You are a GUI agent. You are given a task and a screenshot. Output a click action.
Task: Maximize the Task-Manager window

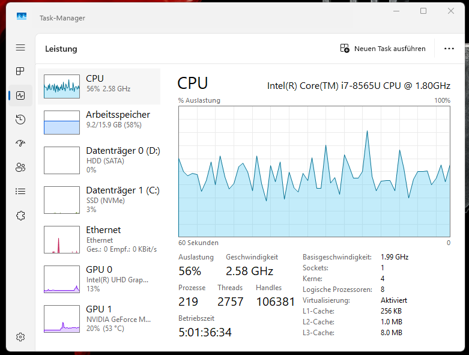pos(423,11)
